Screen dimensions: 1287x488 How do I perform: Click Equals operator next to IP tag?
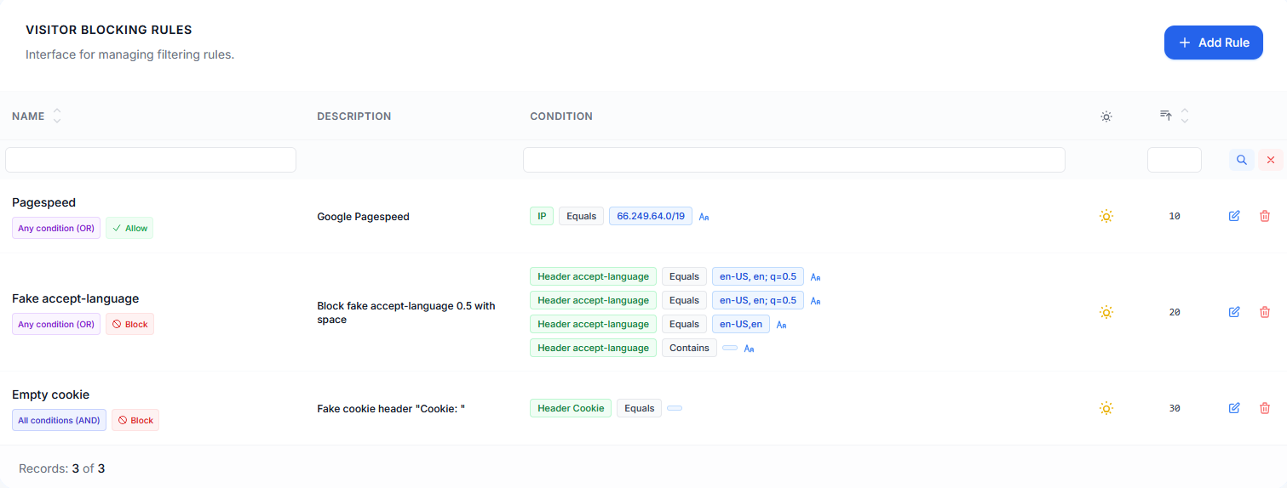pos(581,216)
